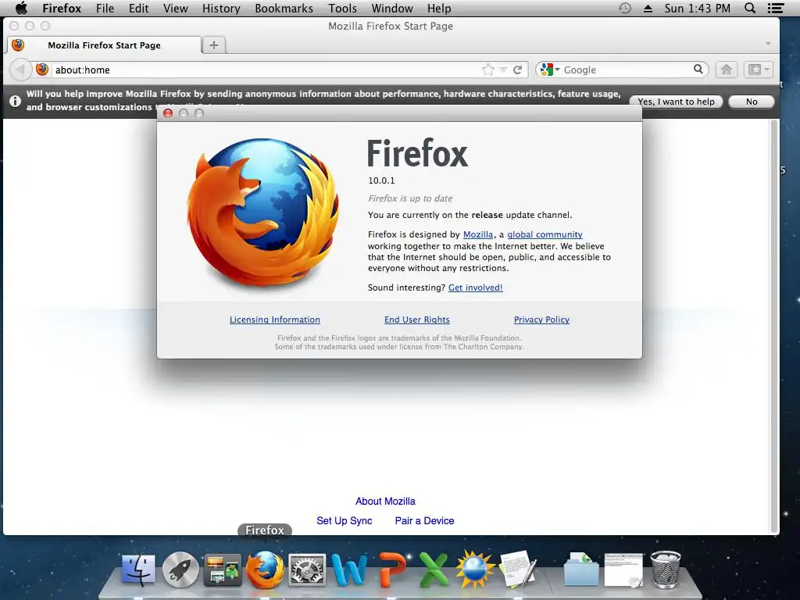Open the Trash in Dock
The image size is (800, 600).
666,570
